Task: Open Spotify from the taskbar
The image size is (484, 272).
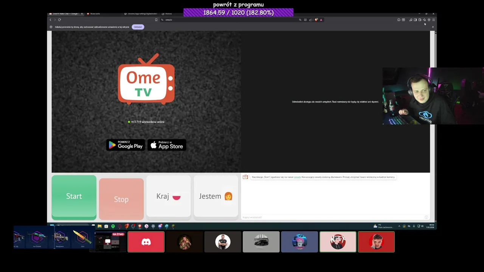Action: tap(113, 226)
